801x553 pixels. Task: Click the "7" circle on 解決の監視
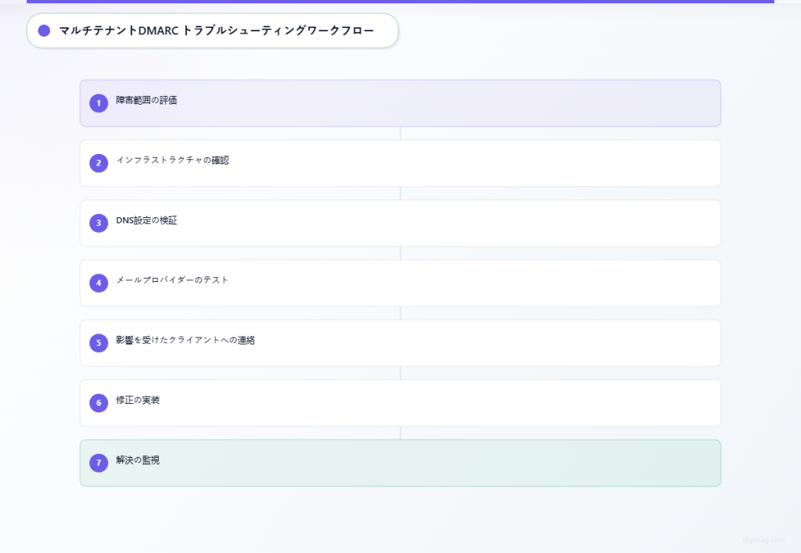point(98,462)
